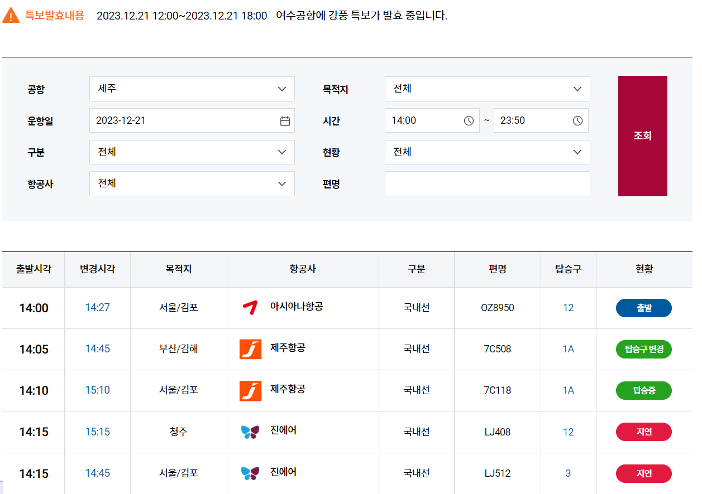Screen dimensions: 702x494
Task: Click the 항공사 table column header
Action: point(303,269)
